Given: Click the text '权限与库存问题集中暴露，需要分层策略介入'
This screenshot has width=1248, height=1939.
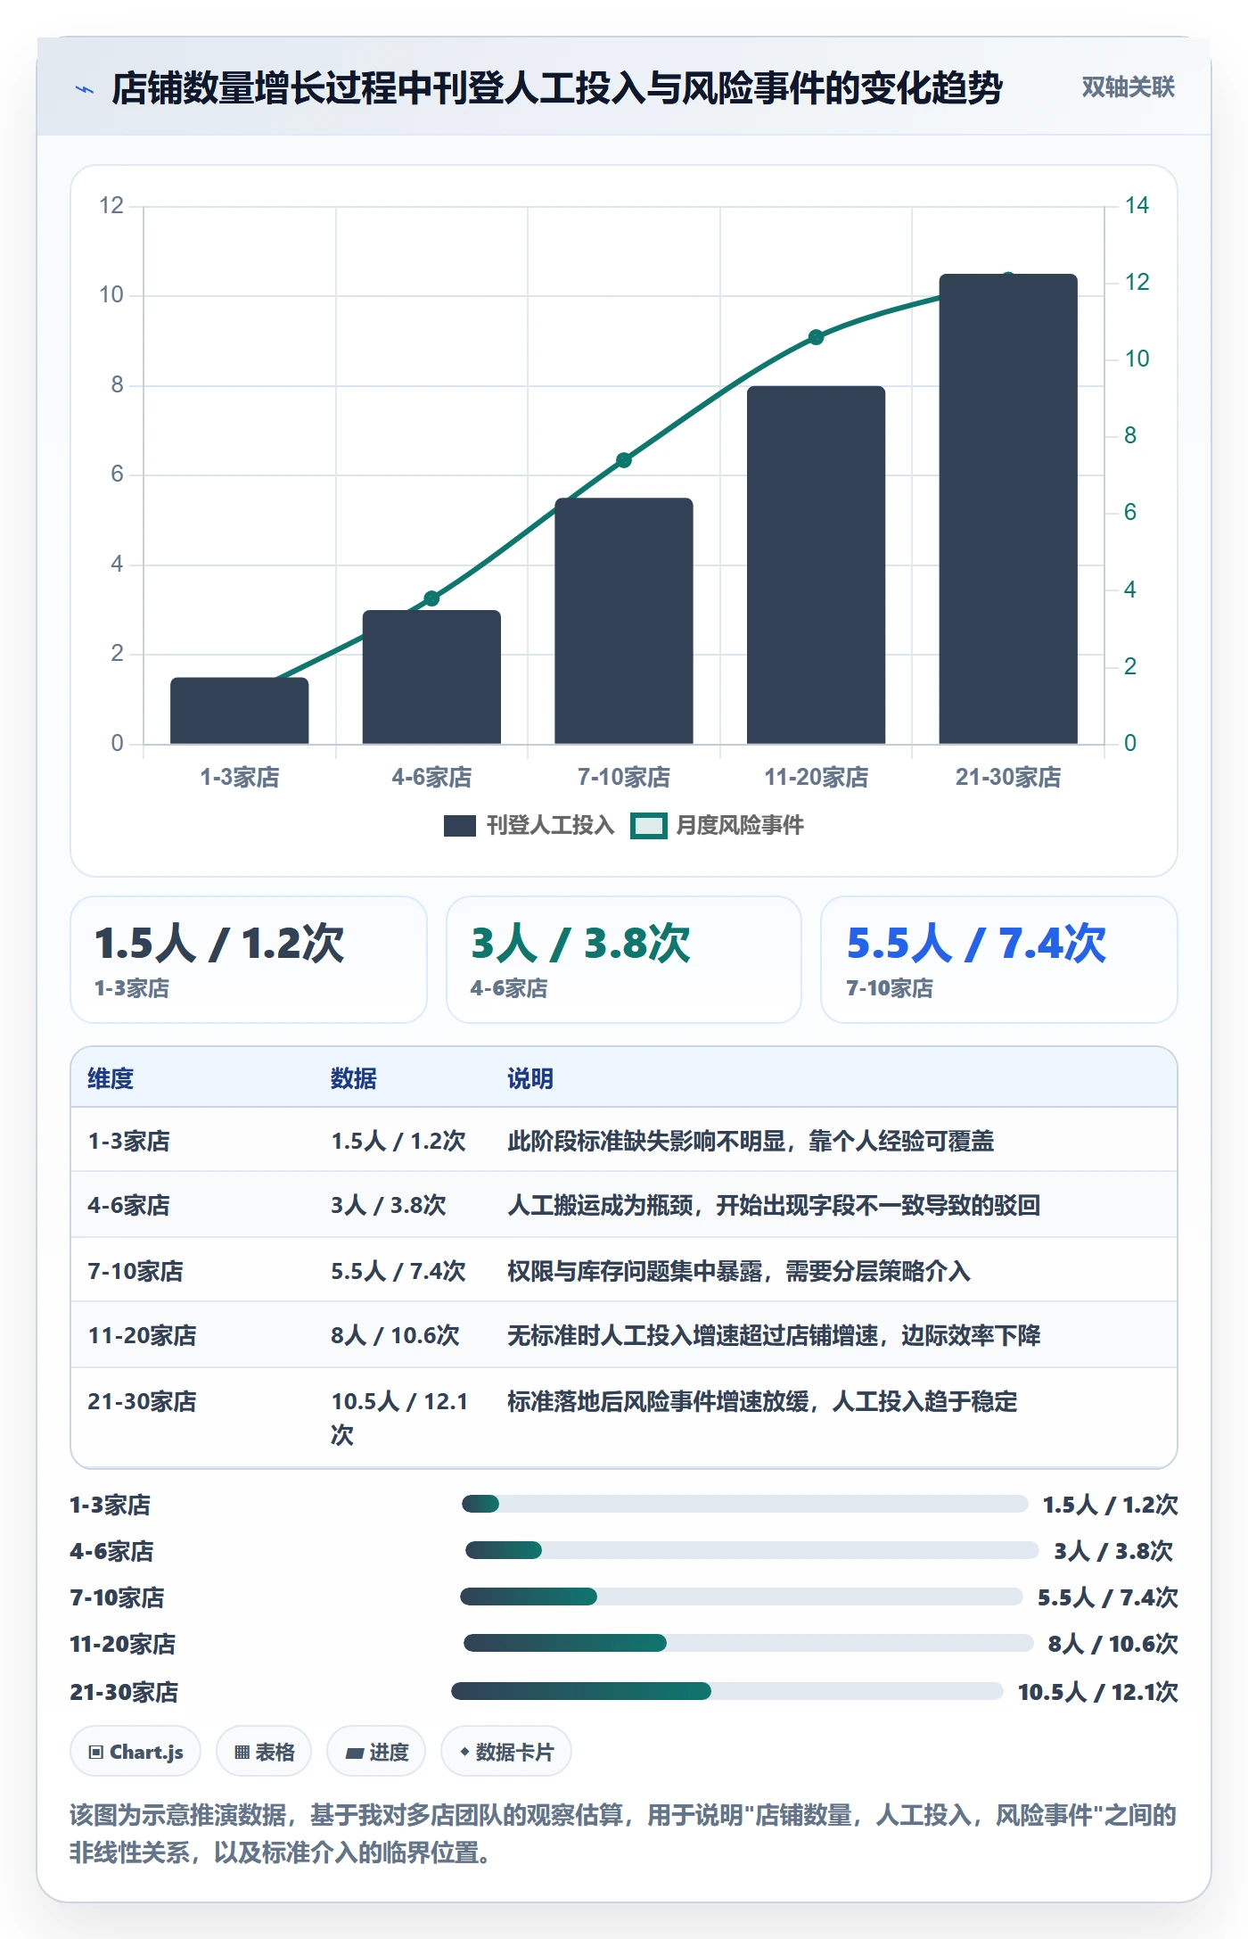Looking at the screenshot, I should pos(739,1271).
